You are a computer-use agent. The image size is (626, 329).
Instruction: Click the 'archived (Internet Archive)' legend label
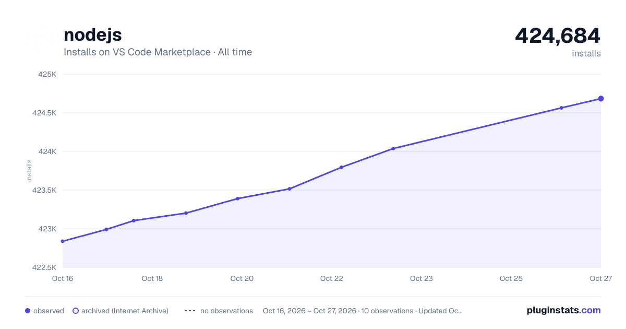(x=125, y=311)
